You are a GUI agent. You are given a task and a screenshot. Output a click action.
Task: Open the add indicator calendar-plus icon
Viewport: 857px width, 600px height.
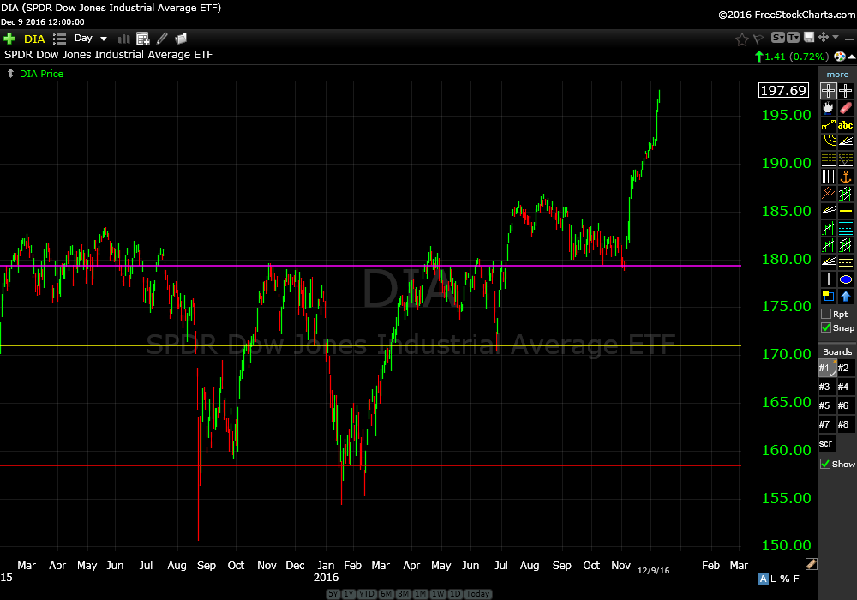pyautogui.click(x=142, y=39)
